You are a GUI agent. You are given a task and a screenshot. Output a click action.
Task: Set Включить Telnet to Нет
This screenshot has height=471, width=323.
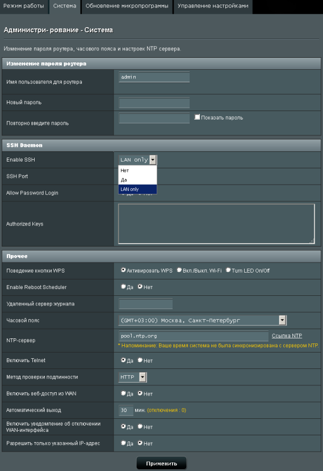click(140, 360)
